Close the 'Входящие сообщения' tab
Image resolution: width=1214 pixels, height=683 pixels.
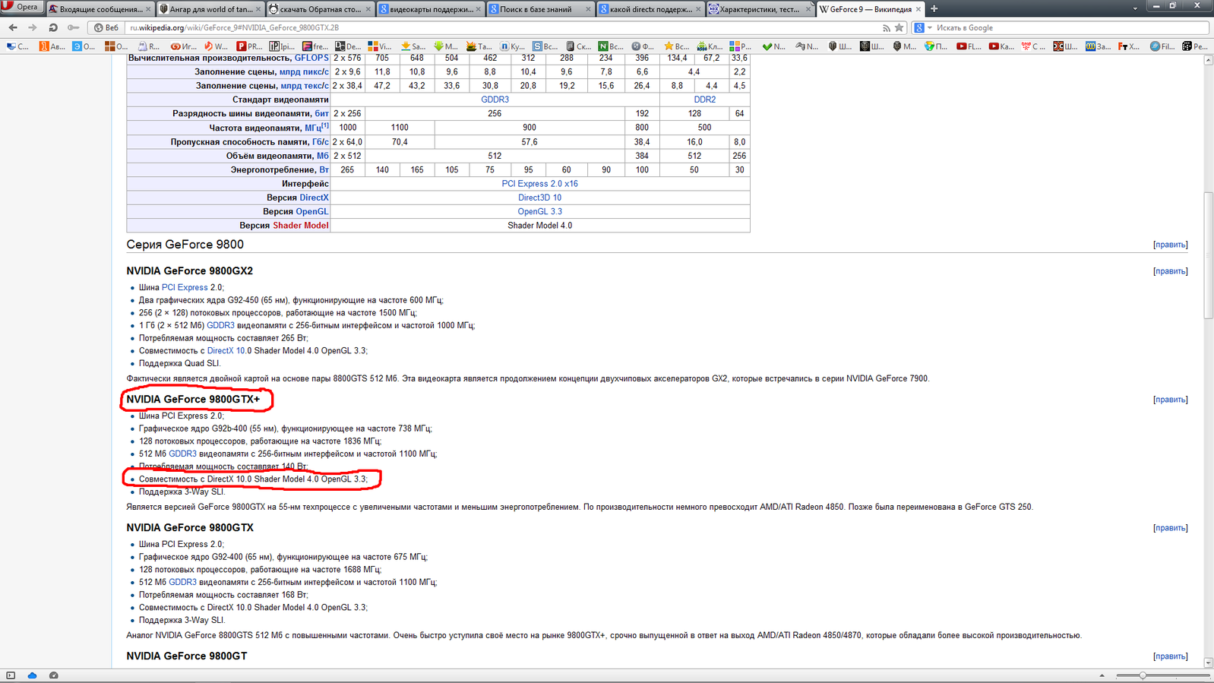[x=148, y=9]
